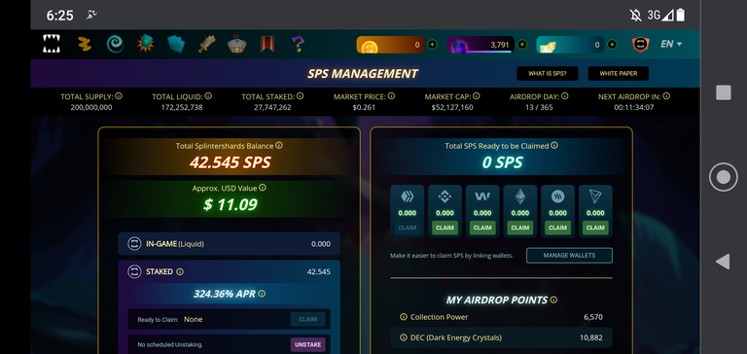The image size is (747, 354).
Task: Show info for Staked APR percentage
Action: pos(262,294)
